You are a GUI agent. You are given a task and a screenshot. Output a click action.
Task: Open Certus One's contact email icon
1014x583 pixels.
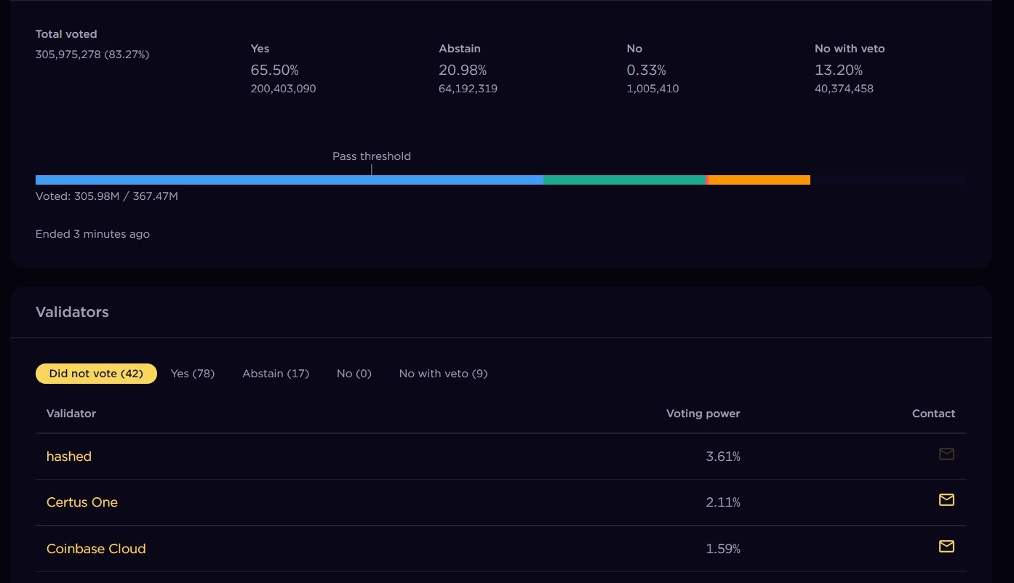[946, 500]
